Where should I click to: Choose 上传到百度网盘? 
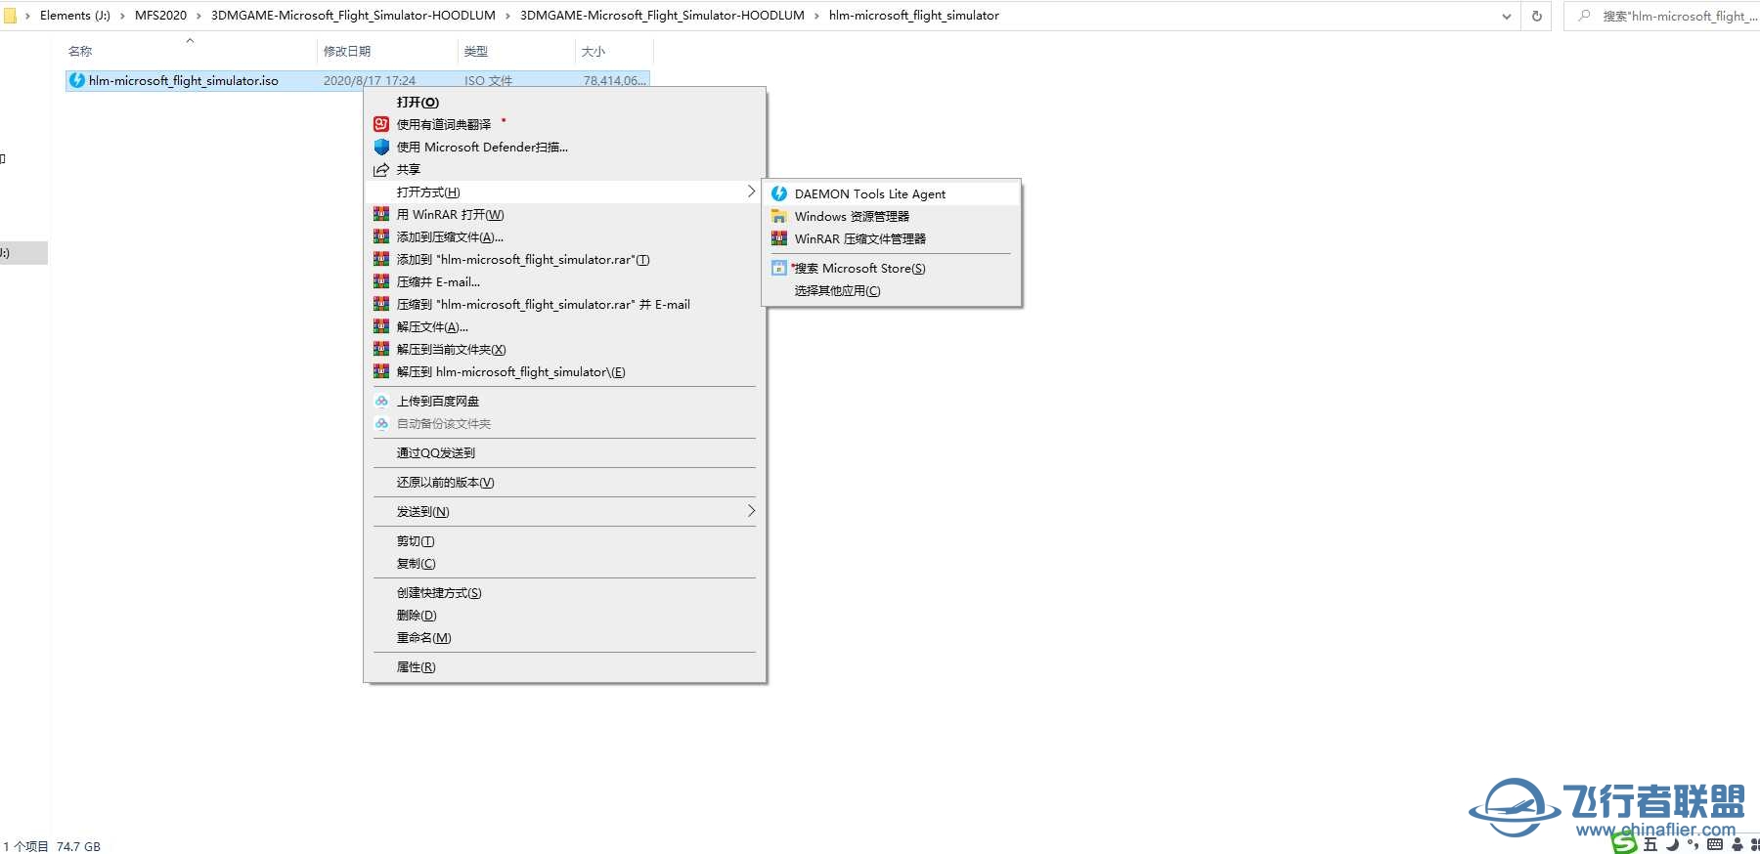[564, 401]
